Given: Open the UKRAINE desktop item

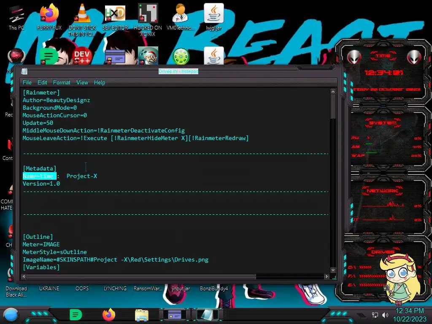Looking at the screenshot, I should [49, 289].
